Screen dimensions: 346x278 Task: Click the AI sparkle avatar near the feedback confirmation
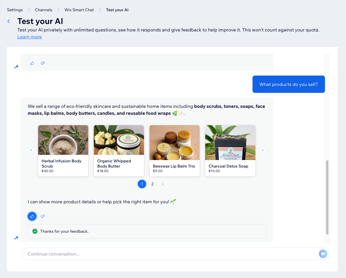(x=16, y=238)
